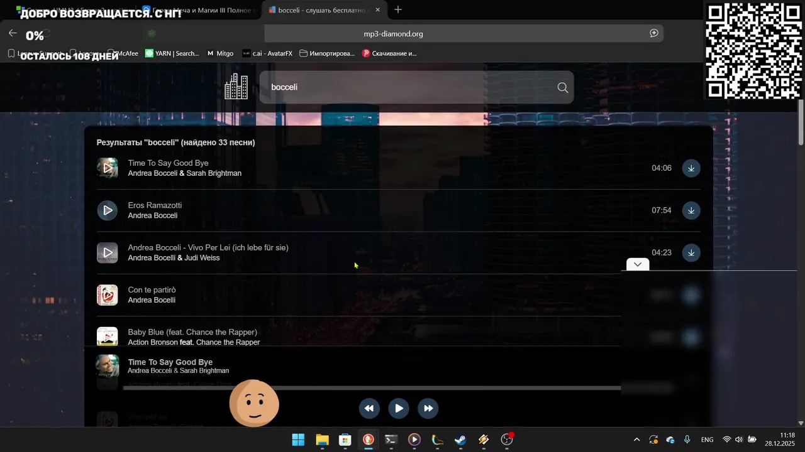This screenshot has height=452, width=805.
Task: Play the Eros Ramazotti track
Action: coord(108,210)
